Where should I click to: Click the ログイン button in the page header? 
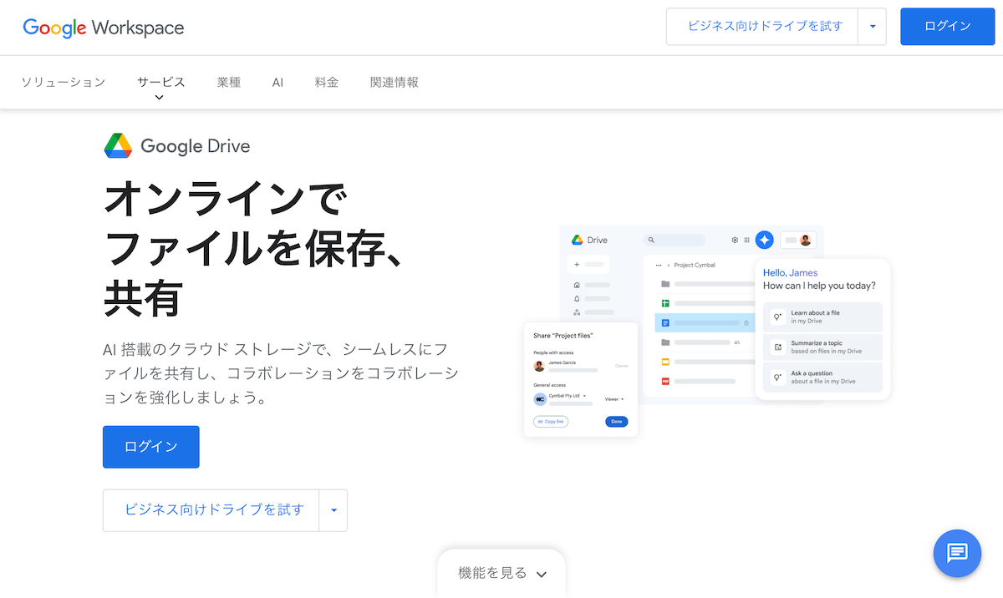[947, 27]
